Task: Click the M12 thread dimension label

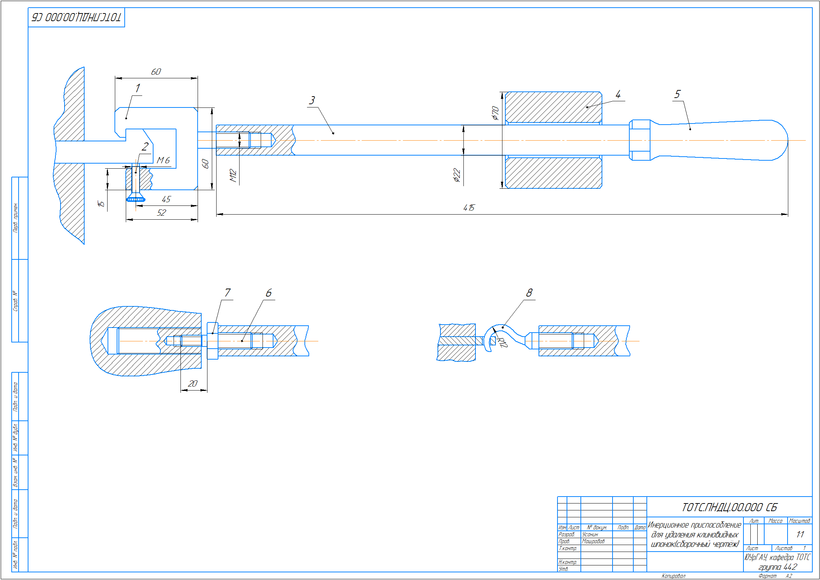Action: coord(233,175)
